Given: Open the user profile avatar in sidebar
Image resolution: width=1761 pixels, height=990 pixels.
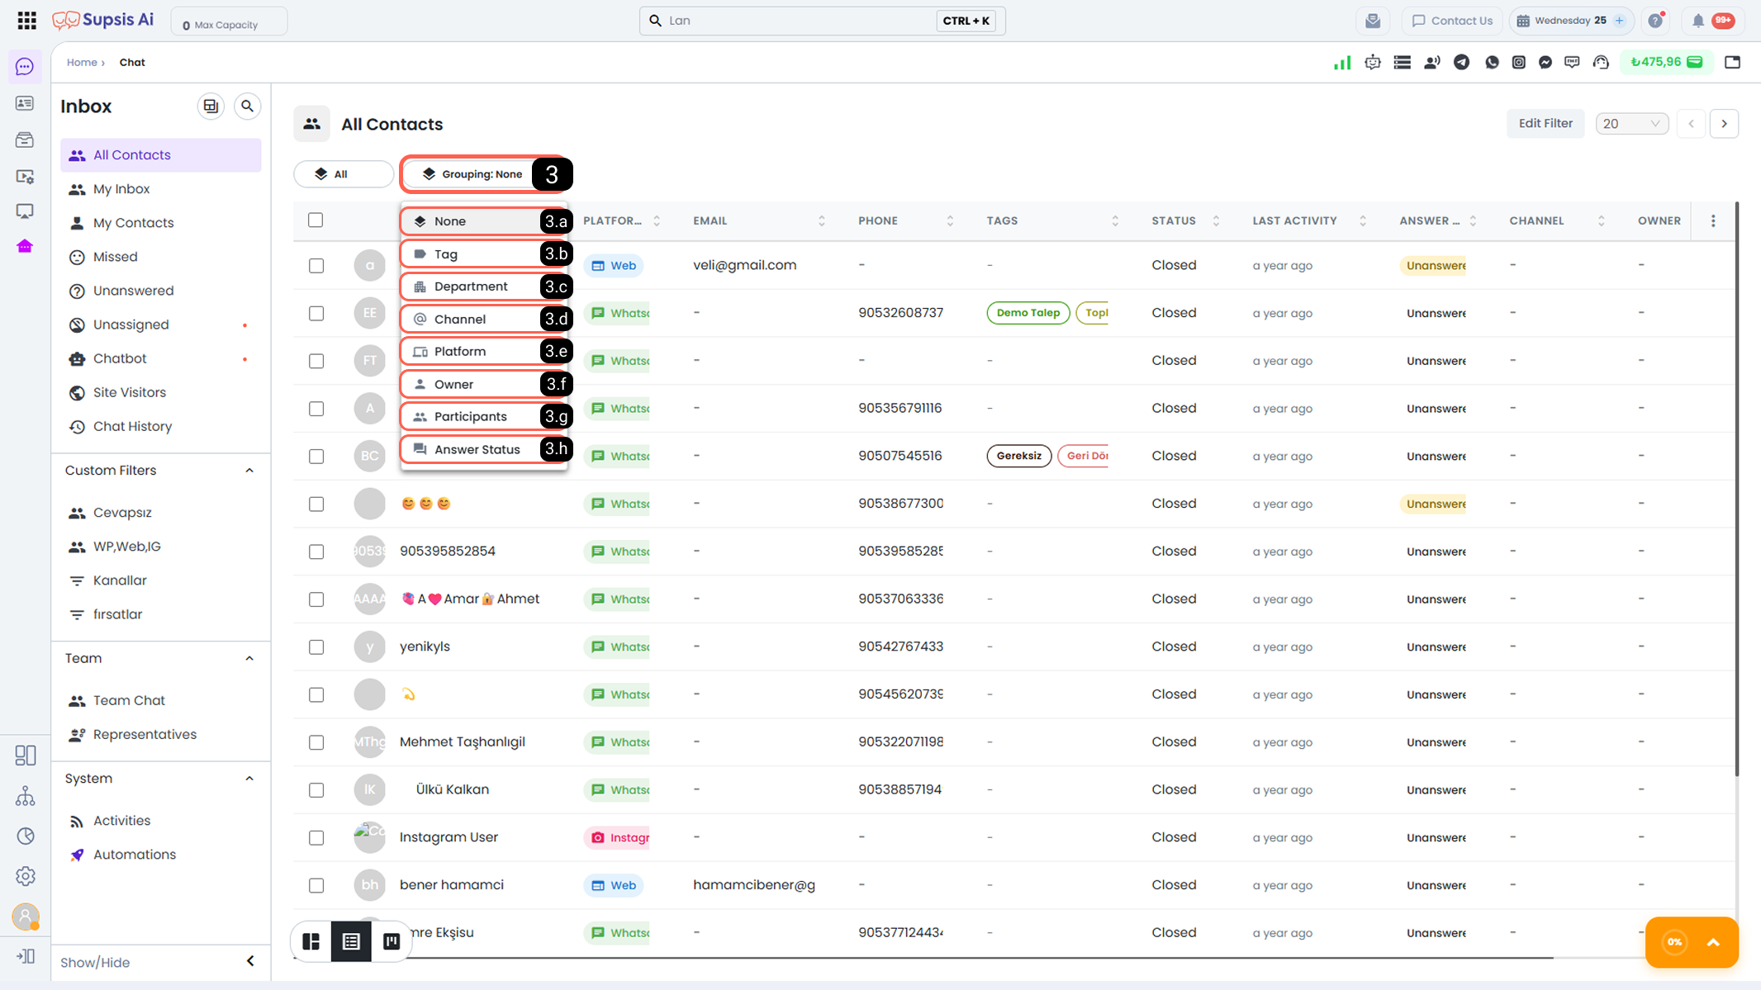Looking at the screenshot, I should [x=26, y=917].
